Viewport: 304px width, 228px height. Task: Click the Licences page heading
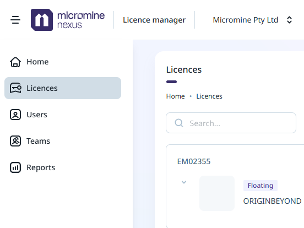tap(184, 69)
